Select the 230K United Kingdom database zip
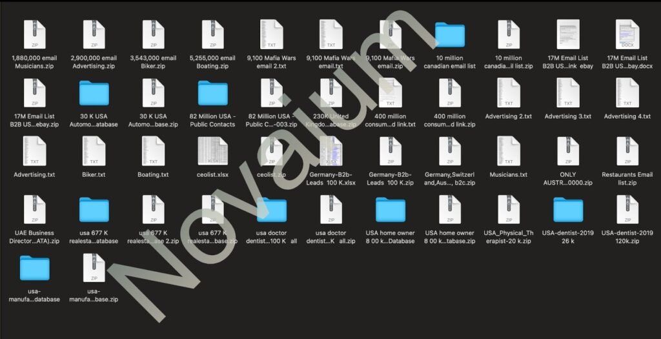The image size is (661, 339). (x=331, y=94)
